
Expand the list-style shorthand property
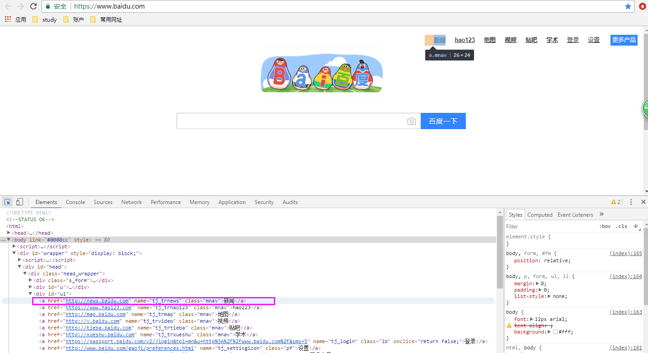549,296
